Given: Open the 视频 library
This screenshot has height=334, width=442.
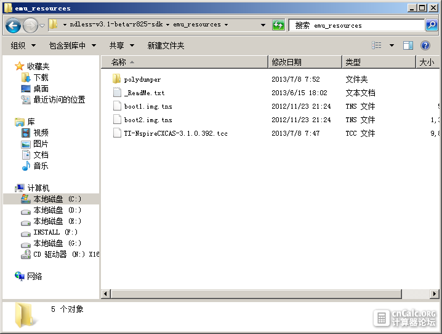Looking at the screenshot, I should 41,133.
